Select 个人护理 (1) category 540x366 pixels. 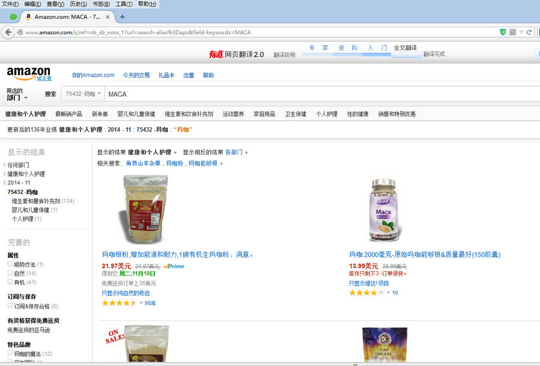[26, 218]
